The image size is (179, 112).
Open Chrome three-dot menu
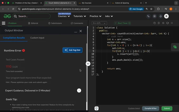tap(176, 9)
